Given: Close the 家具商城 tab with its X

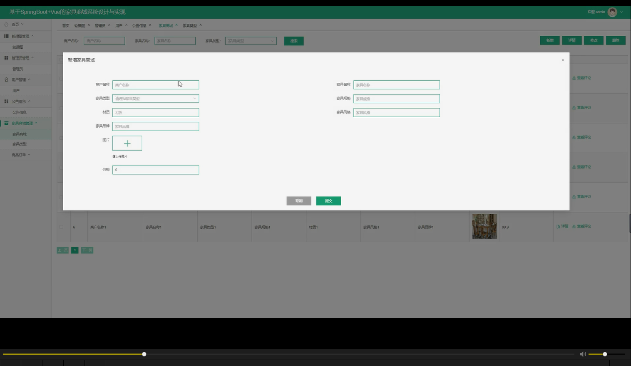Looking at the screenshot, I should (x=176, y=25).
